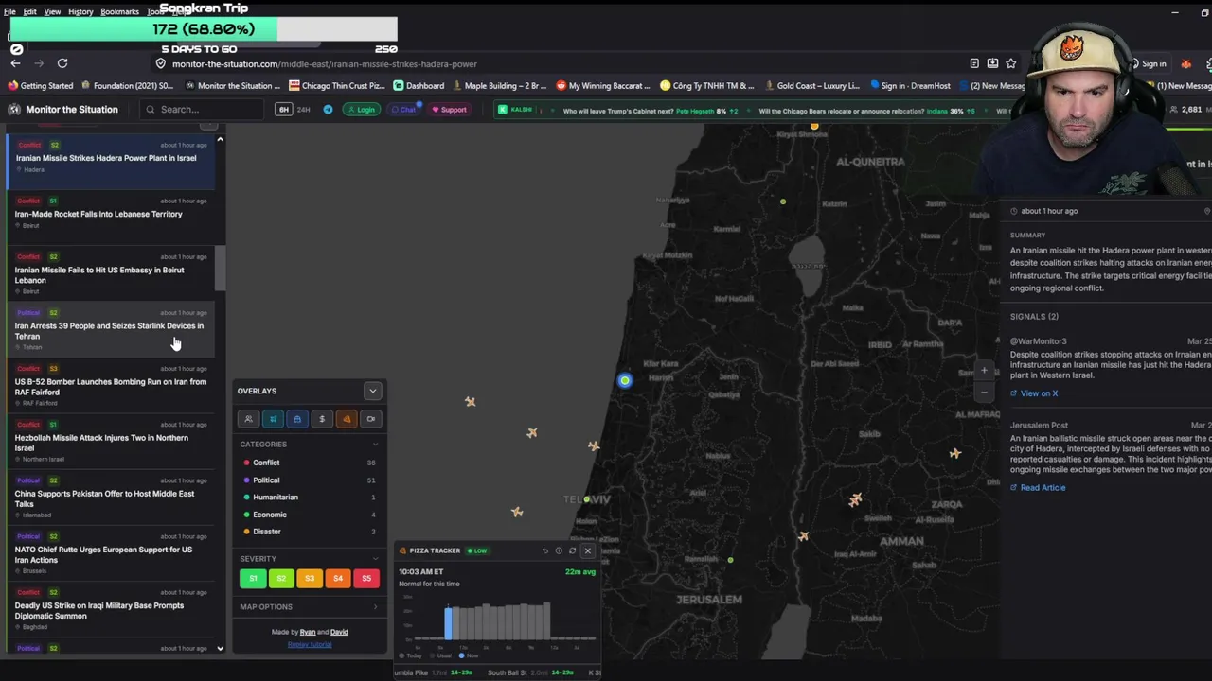Click Pizza Tracker undo arrow icon
This screenshot has width=1212, height=681.
coord(545,550)
